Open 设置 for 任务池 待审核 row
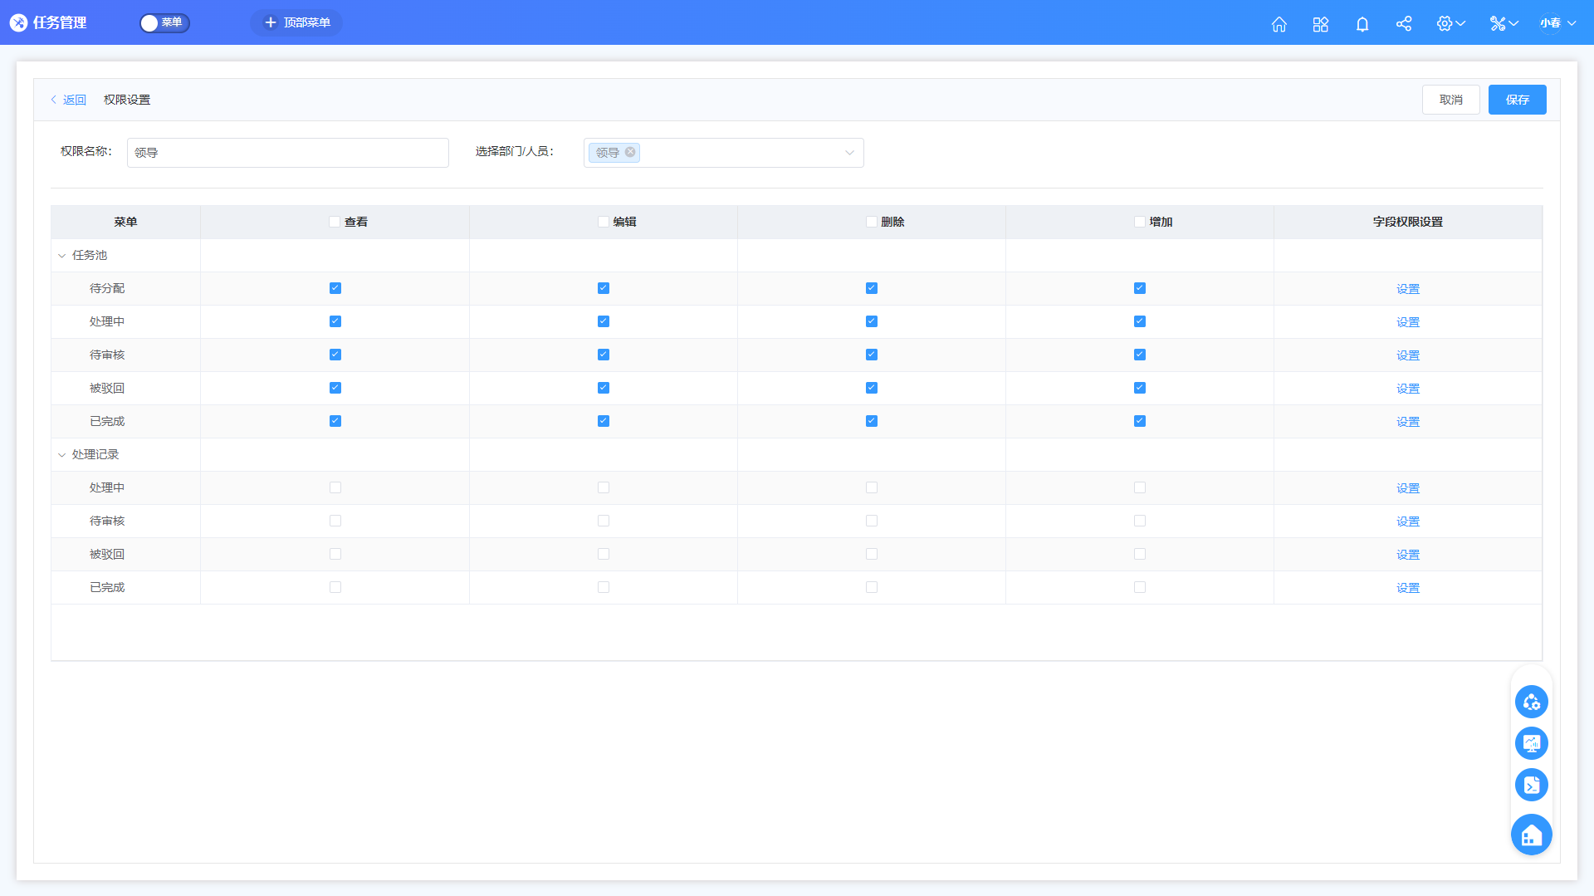This screenshot has height=896, width=1594. point(1407,355)
